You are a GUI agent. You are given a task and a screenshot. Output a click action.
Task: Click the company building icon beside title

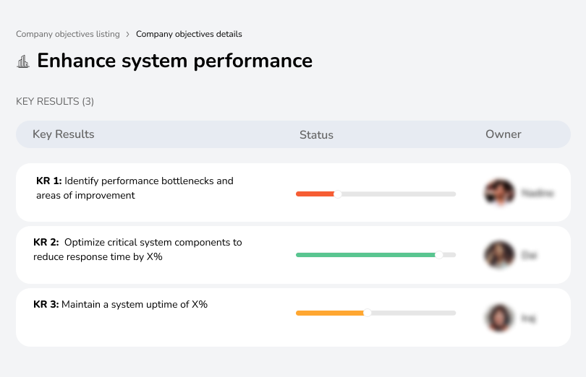[x=23, y=61]
